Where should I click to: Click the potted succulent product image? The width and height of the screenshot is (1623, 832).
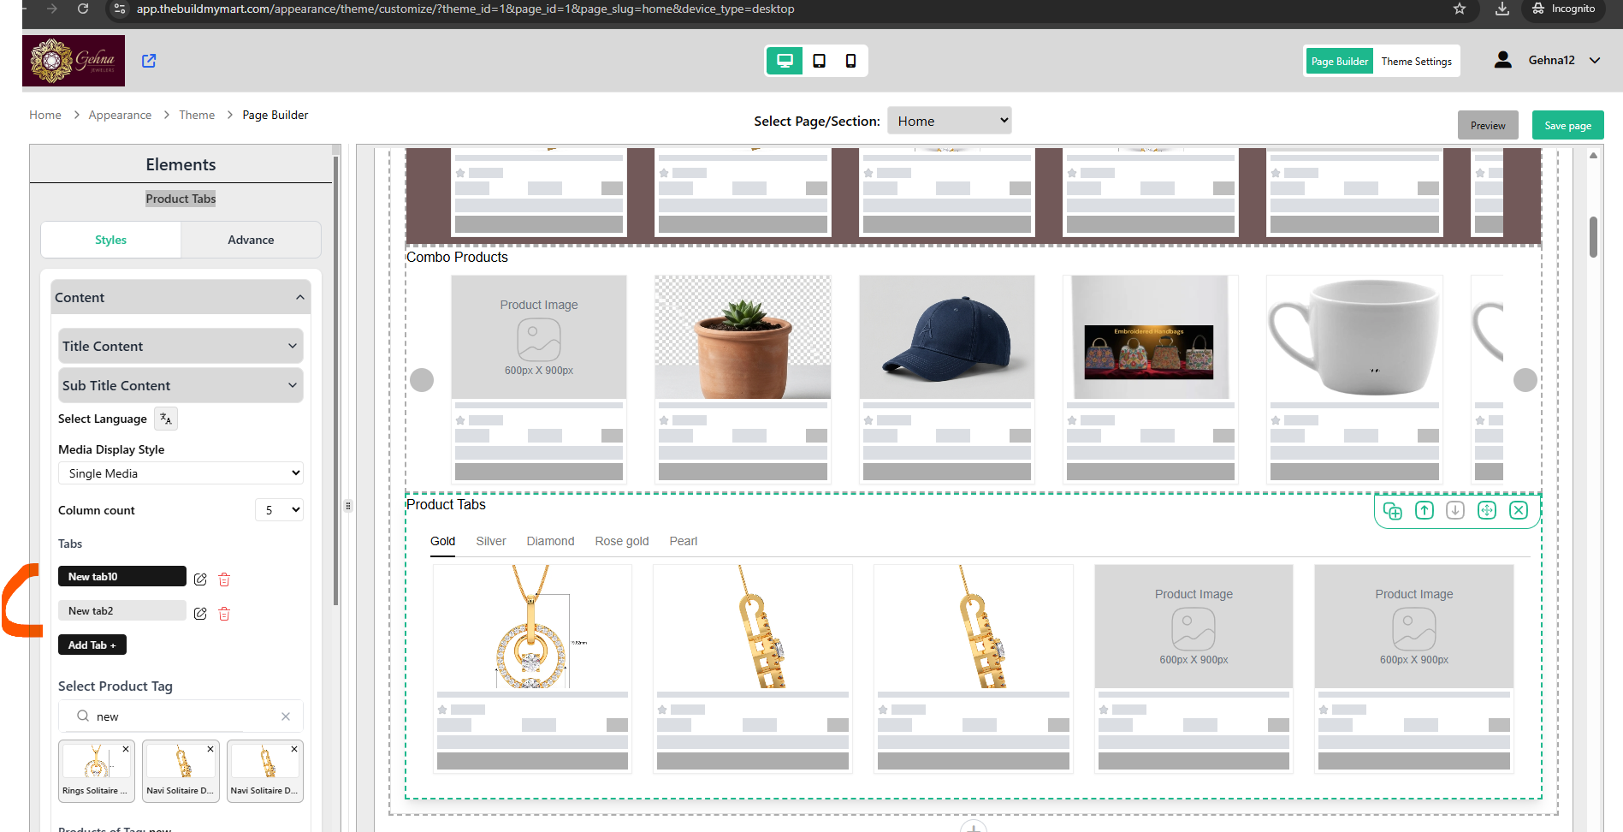(x=743, y=337)
